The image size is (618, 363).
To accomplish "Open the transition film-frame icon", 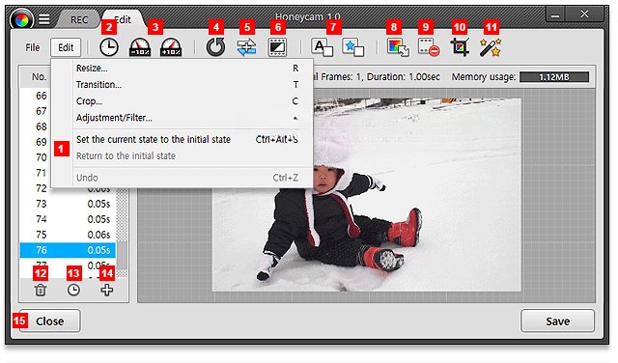I will (x=277, y=47).
